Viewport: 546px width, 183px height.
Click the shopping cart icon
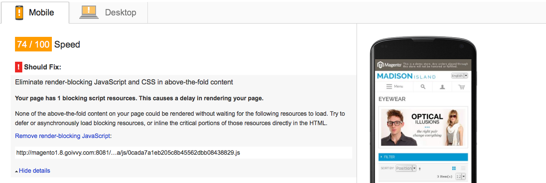(x=461, y=87)
